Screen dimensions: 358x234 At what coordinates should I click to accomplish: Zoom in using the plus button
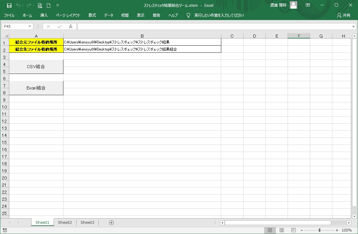(x=337, y=230)
